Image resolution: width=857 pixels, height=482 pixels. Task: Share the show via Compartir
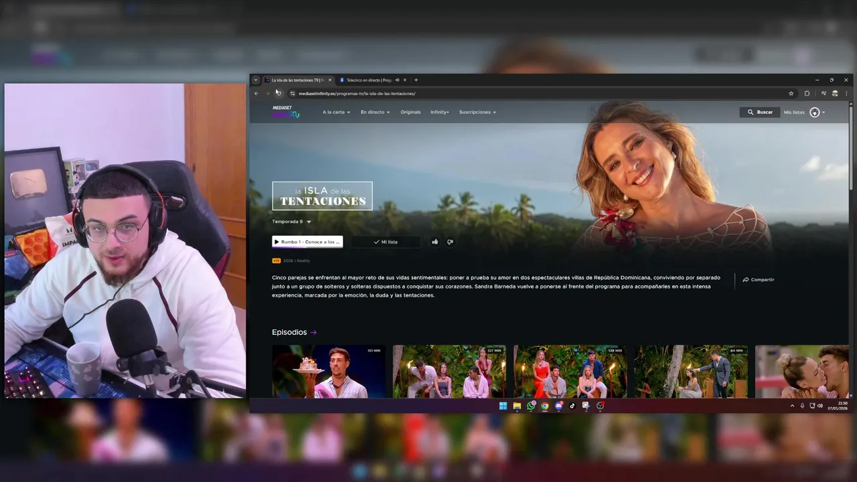(x=759, y=280)
